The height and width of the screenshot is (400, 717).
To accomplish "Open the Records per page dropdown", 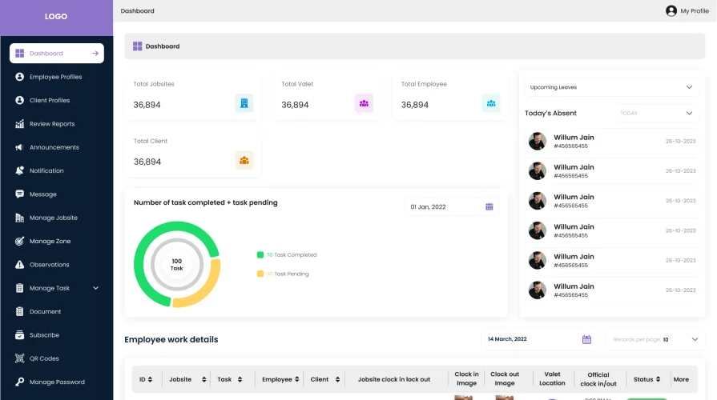I will (694, 339).
